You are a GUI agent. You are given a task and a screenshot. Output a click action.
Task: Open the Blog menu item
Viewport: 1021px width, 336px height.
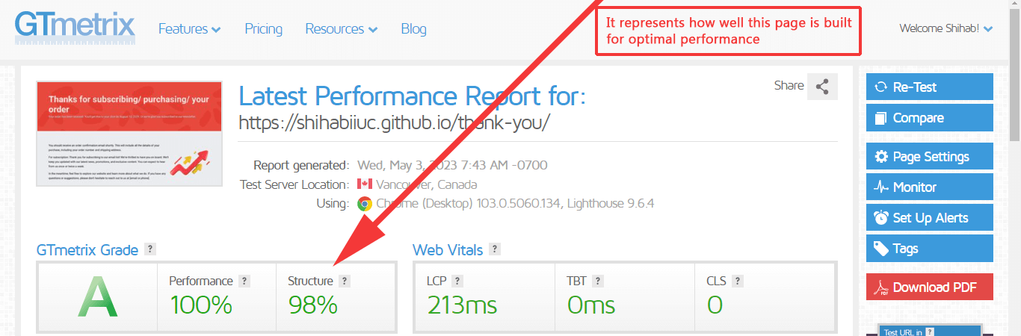coord(413,29)
